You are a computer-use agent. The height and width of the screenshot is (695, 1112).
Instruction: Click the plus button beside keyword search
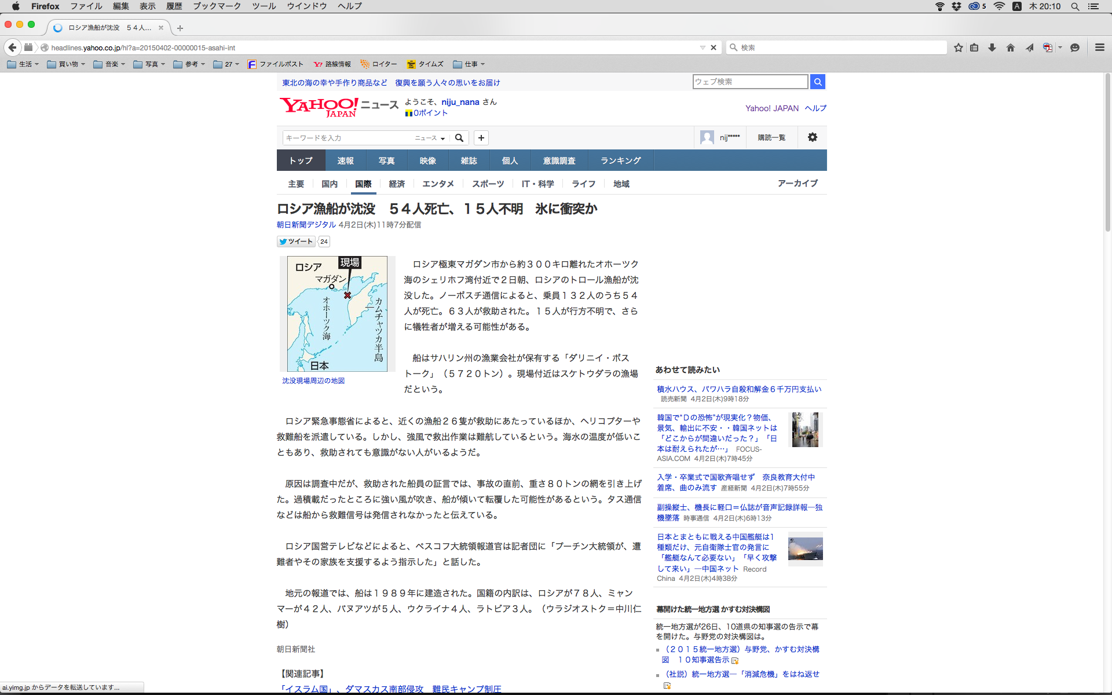coord(481,138)
